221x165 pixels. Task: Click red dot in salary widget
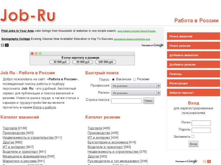point(32,54)
